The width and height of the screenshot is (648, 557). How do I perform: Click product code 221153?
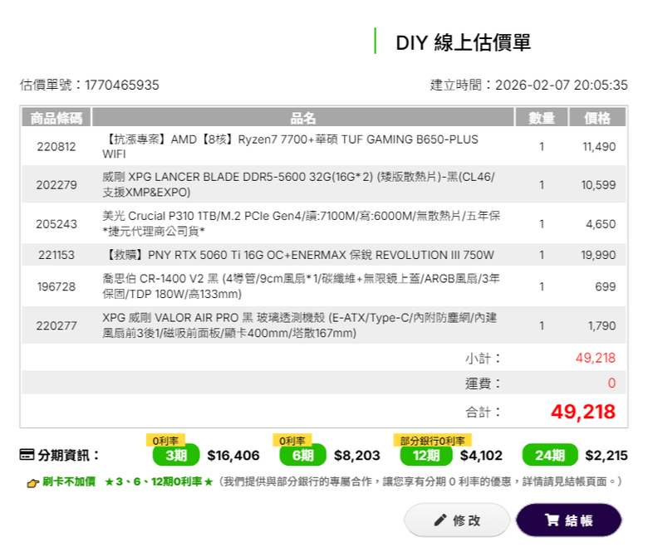[x=56, y=255]
